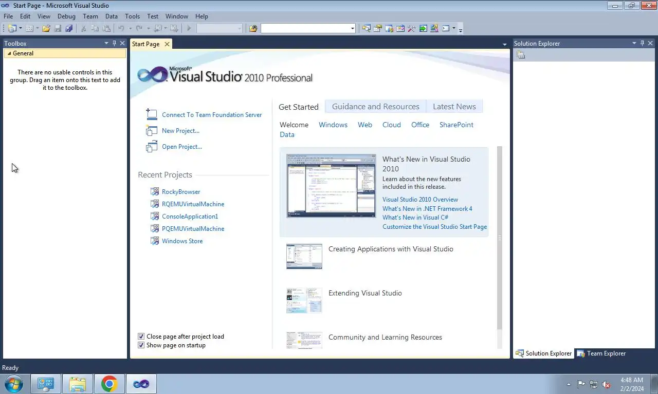
Task: Click the Open File folder icon
Action: (46, 28)
